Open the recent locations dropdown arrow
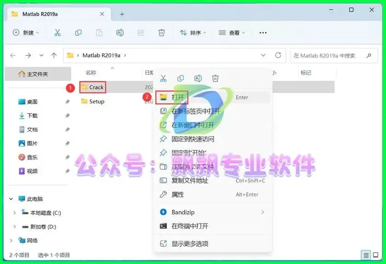The height and width of the screenshot is (264, 386). point(41,56)
